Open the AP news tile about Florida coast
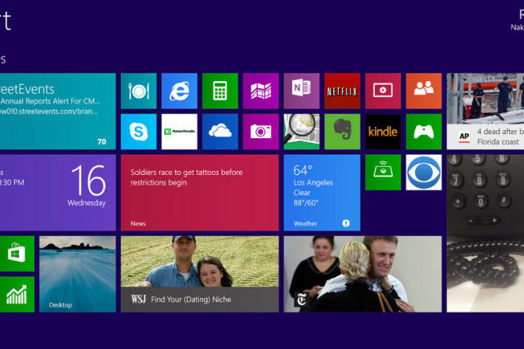The height and width of the screenshot is (349, 524). [486, 111]
